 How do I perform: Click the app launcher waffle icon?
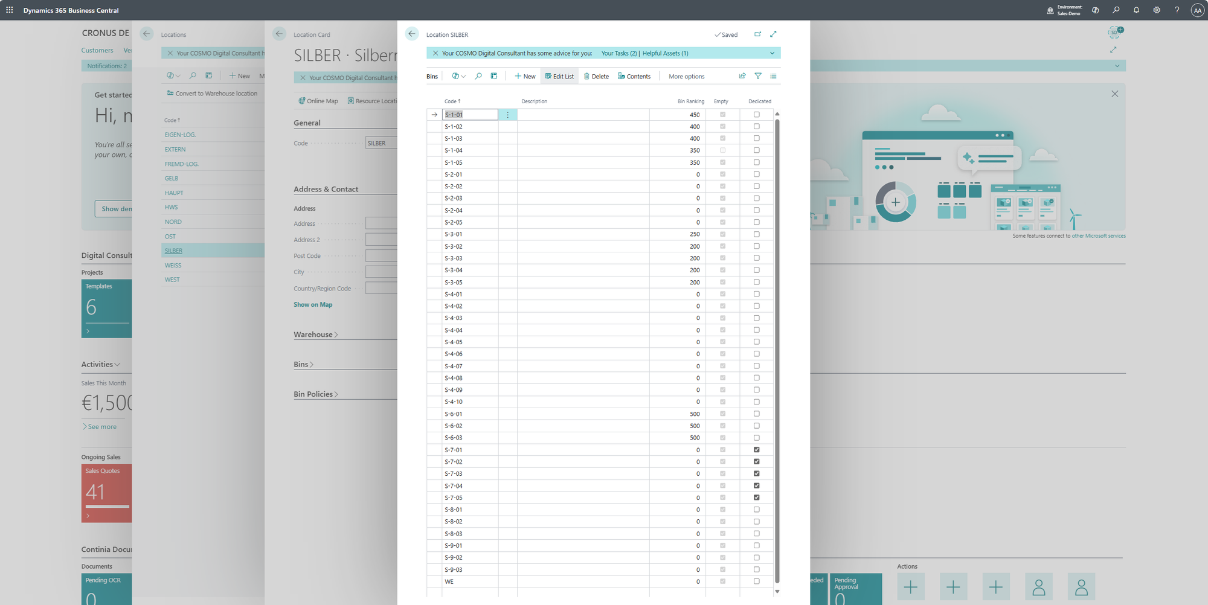click(x=10, y=10)
